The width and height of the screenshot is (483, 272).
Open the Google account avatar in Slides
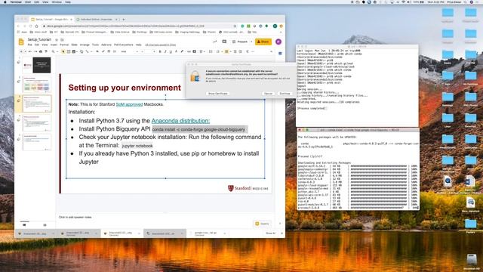tap(278, 42)
